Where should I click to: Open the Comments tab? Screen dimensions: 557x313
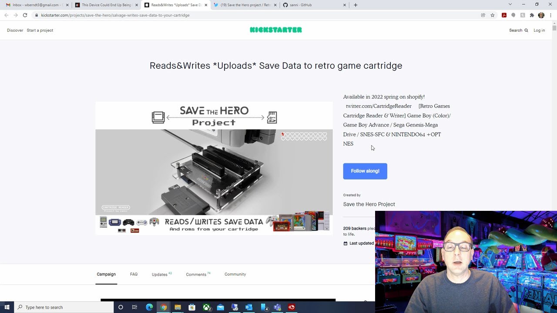coord(198,274)
